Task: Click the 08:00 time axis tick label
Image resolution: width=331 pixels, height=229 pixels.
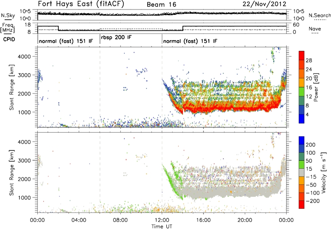Action: coord(120,220)
